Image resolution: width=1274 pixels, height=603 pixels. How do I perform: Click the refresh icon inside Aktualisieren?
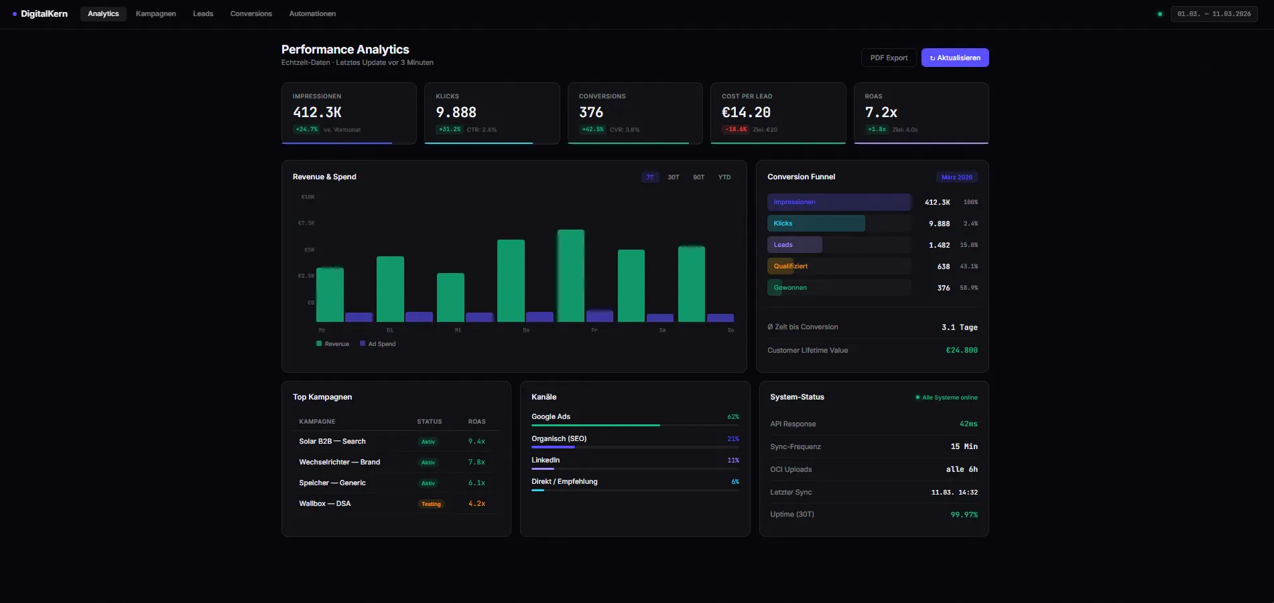932,58
